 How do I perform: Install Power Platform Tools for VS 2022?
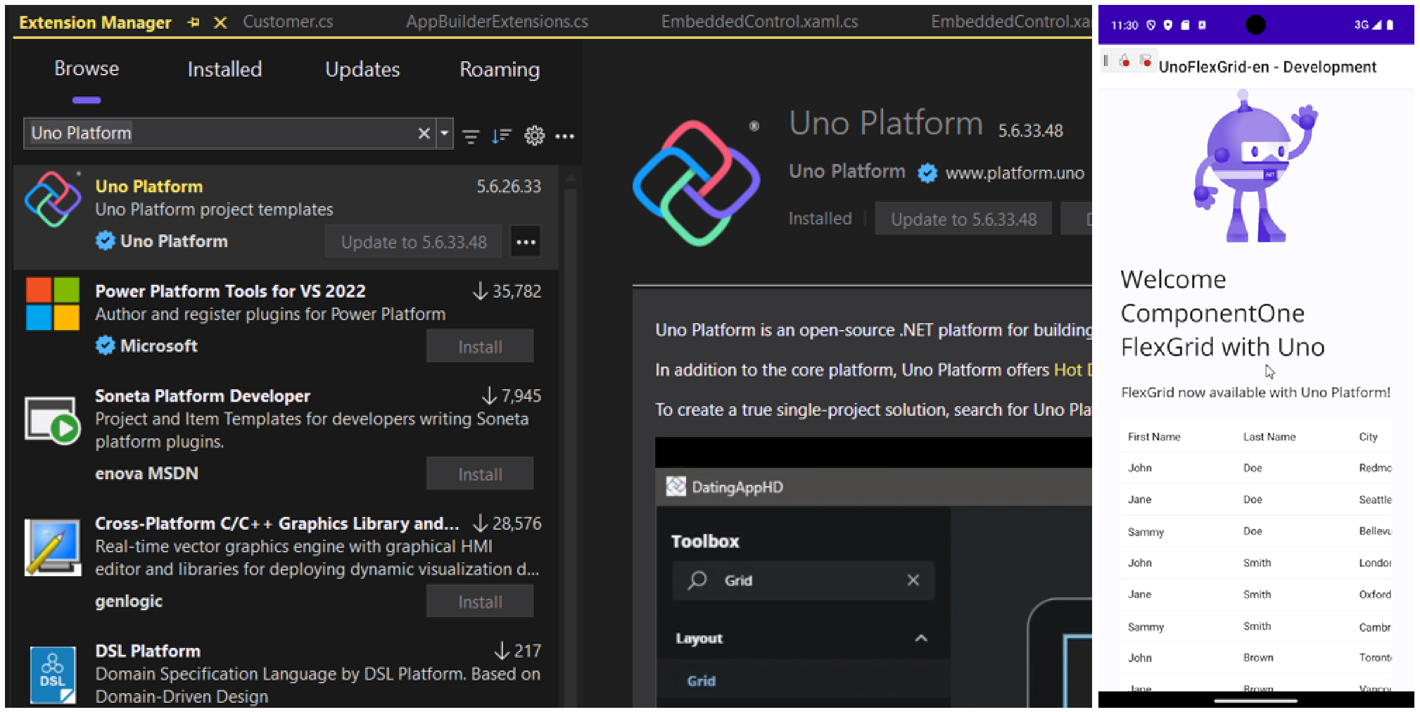[x=480, y=346]
